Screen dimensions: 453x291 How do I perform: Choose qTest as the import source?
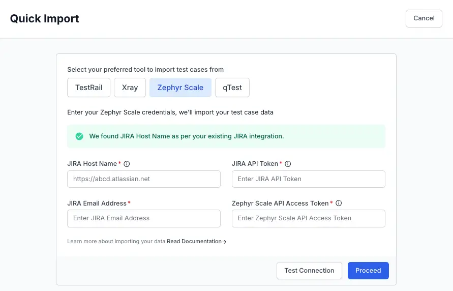232,88
